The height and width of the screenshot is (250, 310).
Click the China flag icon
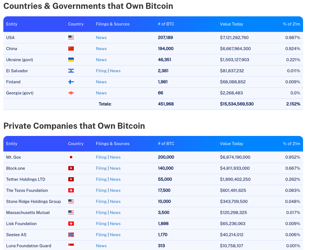71,48
